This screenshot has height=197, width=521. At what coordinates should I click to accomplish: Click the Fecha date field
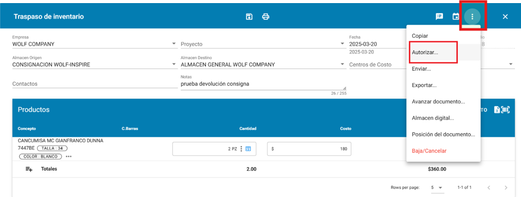[x=377, y=44]
